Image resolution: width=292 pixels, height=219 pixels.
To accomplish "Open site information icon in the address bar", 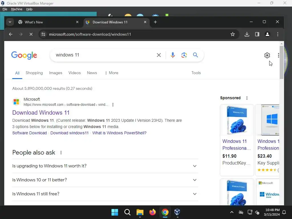I will point(43,34).
